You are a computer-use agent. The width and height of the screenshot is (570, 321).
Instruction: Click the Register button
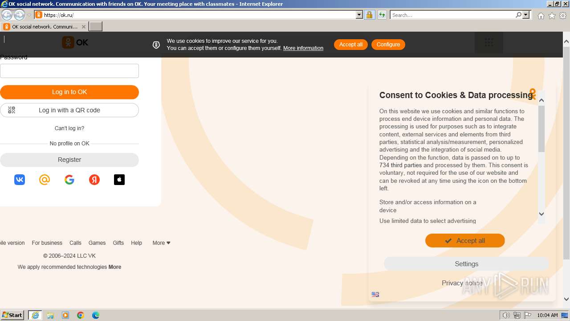click(69, 160)
